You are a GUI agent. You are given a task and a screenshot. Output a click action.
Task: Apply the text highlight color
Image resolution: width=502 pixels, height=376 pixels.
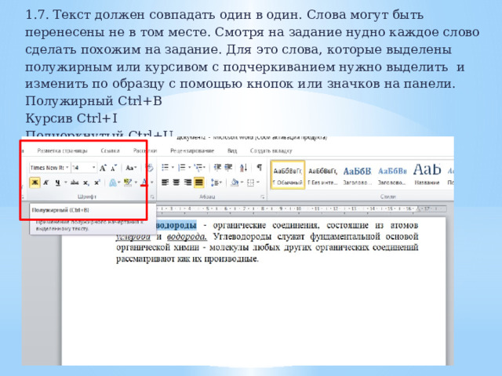[x=128, y=183]
